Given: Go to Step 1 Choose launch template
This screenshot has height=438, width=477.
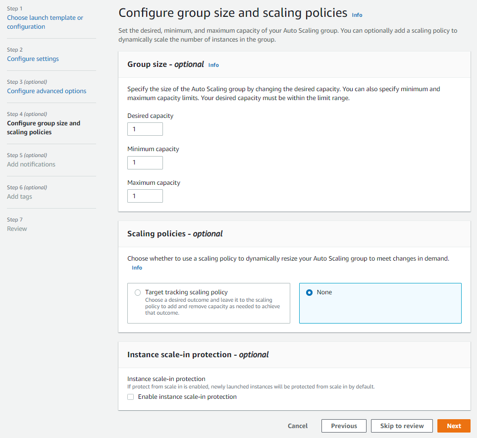Looking at the screenshot, I should (x=45, y=22).
